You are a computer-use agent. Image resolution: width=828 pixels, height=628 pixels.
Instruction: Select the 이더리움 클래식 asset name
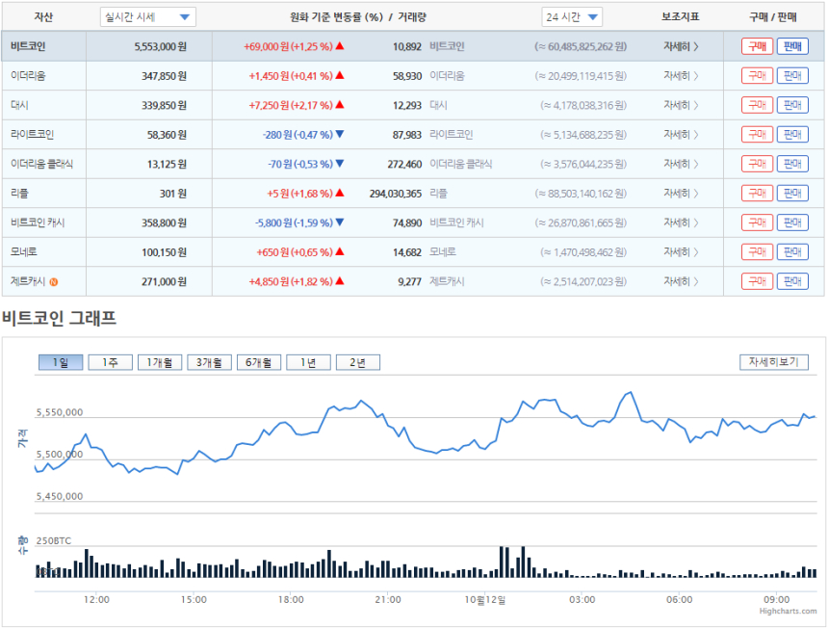pos(41,165)
